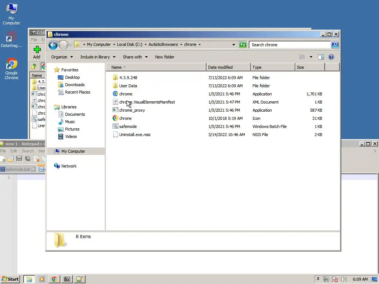Click the My Computer breadcrumb
This screenshot has height=284, width=379.
tap(99, 44)
